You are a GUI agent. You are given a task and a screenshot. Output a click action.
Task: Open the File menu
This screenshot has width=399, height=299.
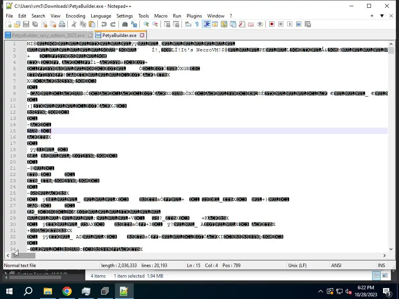tap(9, 16)
